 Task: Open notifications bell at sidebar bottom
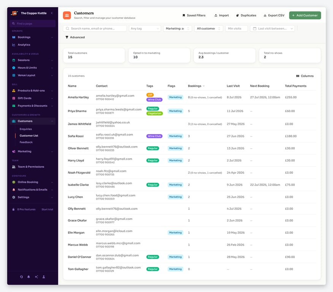click(29, 277)
